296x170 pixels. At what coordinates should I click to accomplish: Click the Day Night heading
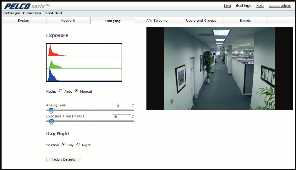point(58,133)
